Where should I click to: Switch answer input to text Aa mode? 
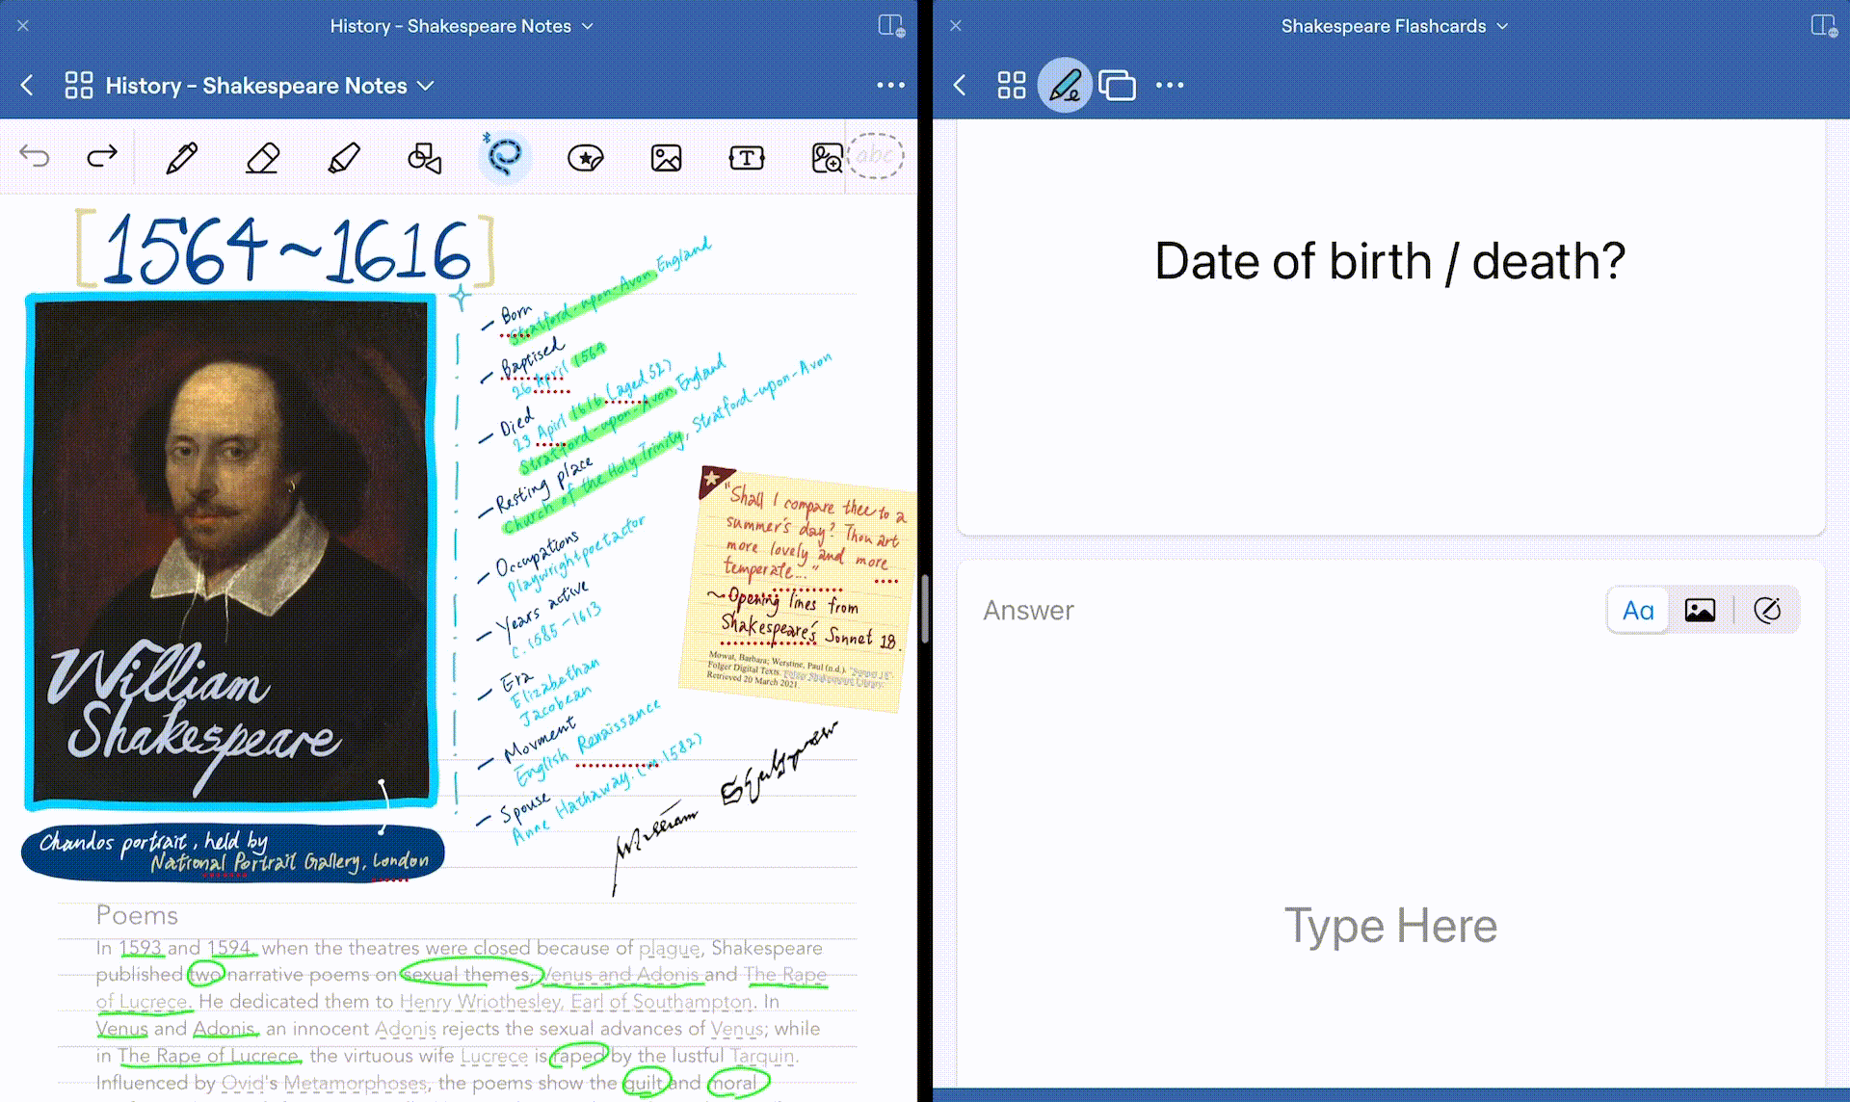[x=1638, y=610]
